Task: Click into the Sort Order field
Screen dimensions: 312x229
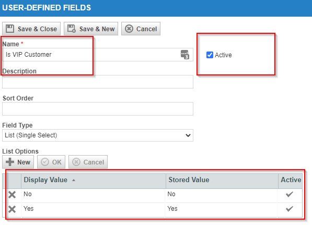Action: (x=98, y=109)
